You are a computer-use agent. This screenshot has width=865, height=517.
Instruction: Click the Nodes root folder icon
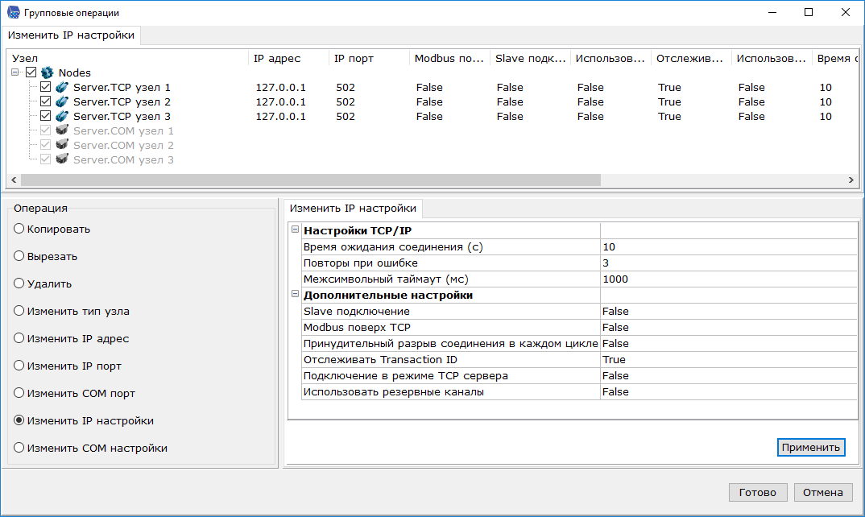pos(47,72)
